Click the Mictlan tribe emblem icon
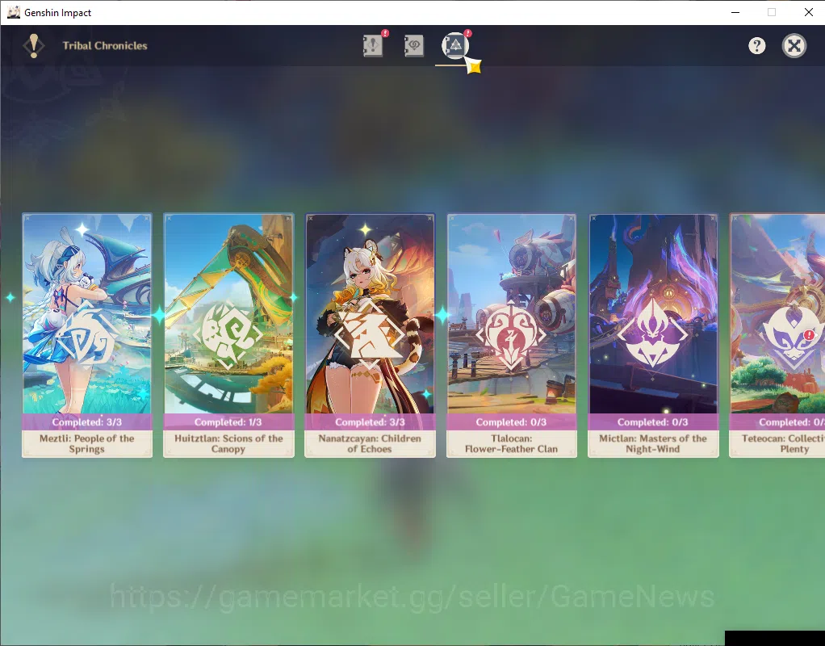 652,333
